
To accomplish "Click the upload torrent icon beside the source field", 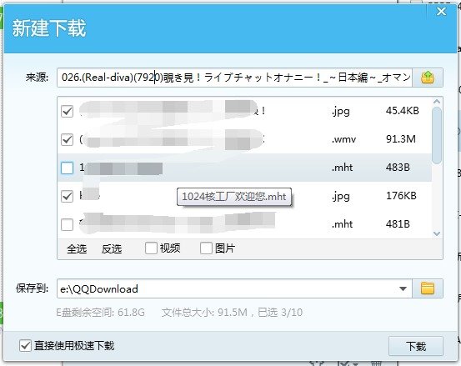I will (x=428, y=78).
